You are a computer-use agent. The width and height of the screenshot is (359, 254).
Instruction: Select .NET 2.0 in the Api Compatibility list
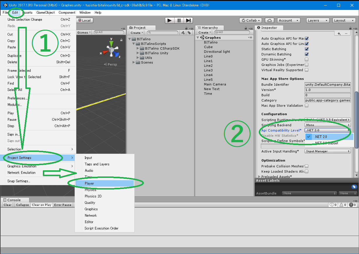(x=329, y=137)
